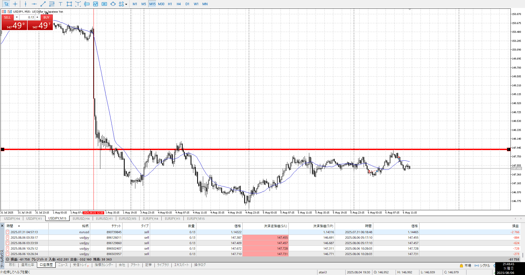This screenshot has height=275, width=525.
Task: Choose the Horizontal Line tool
Action: point(34,4)
